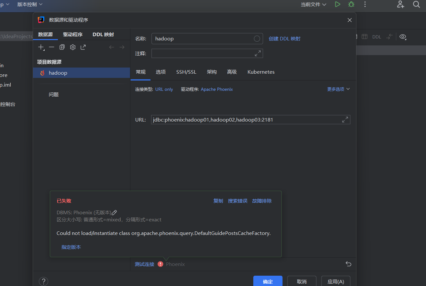Image resolution: width=426 pixels, height=286 pixels.
Task: Click the Debug bug icon in IDE toolbar
Action: 351,4
